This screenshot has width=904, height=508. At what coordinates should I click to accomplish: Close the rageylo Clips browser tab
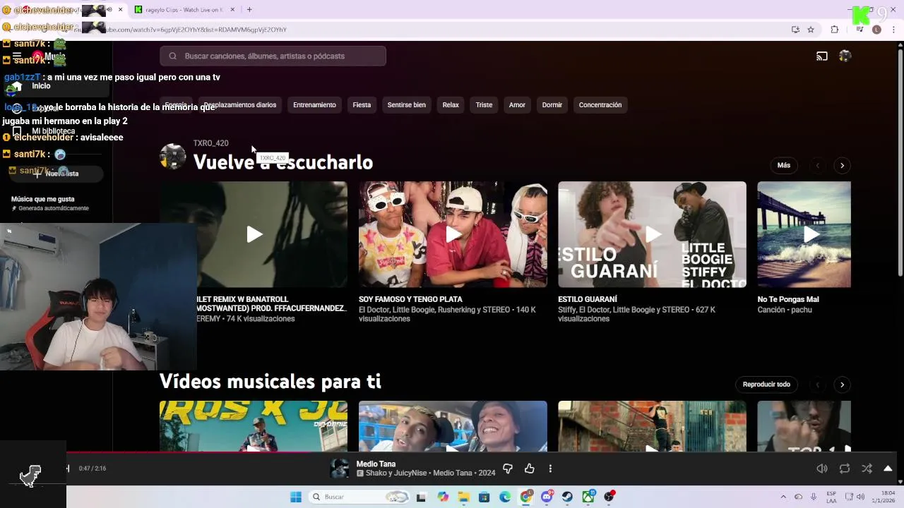click(231, 10)
